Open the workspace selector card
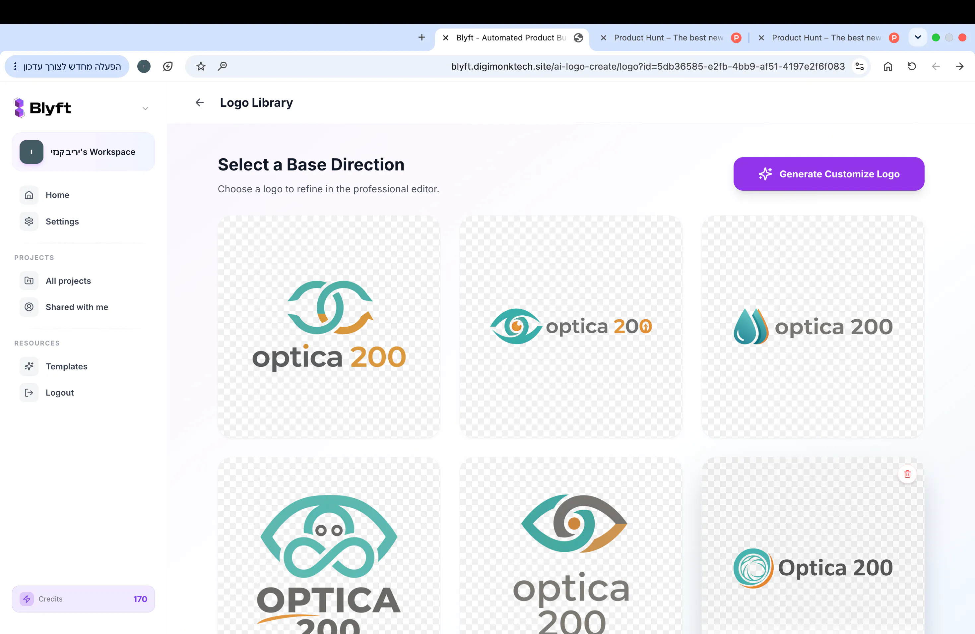975x634 pixels. [x=84, y=152]
